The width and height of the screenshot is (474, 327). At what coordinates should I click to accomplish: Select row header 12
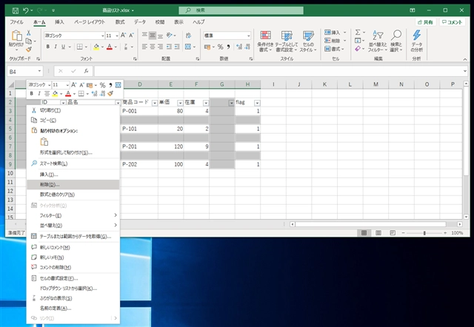[x=10, y=191]
